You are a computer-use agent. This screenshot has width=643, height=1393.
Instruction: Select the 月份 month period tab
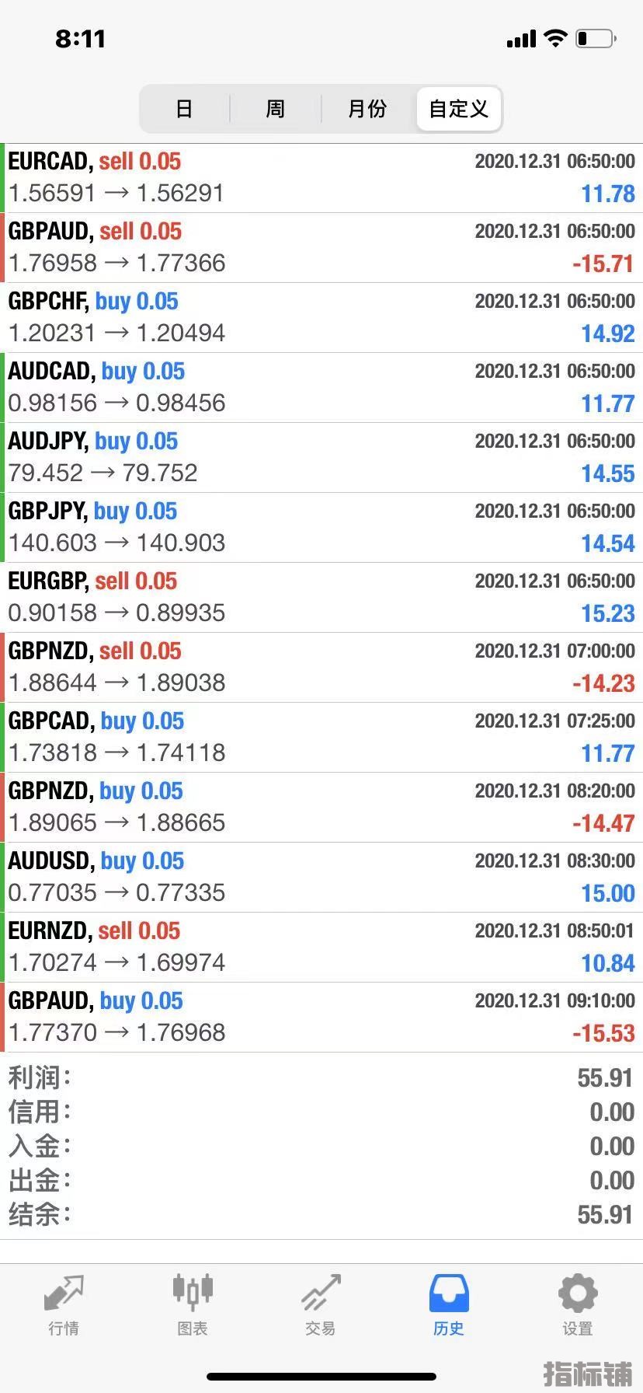(x=367, y=109)
